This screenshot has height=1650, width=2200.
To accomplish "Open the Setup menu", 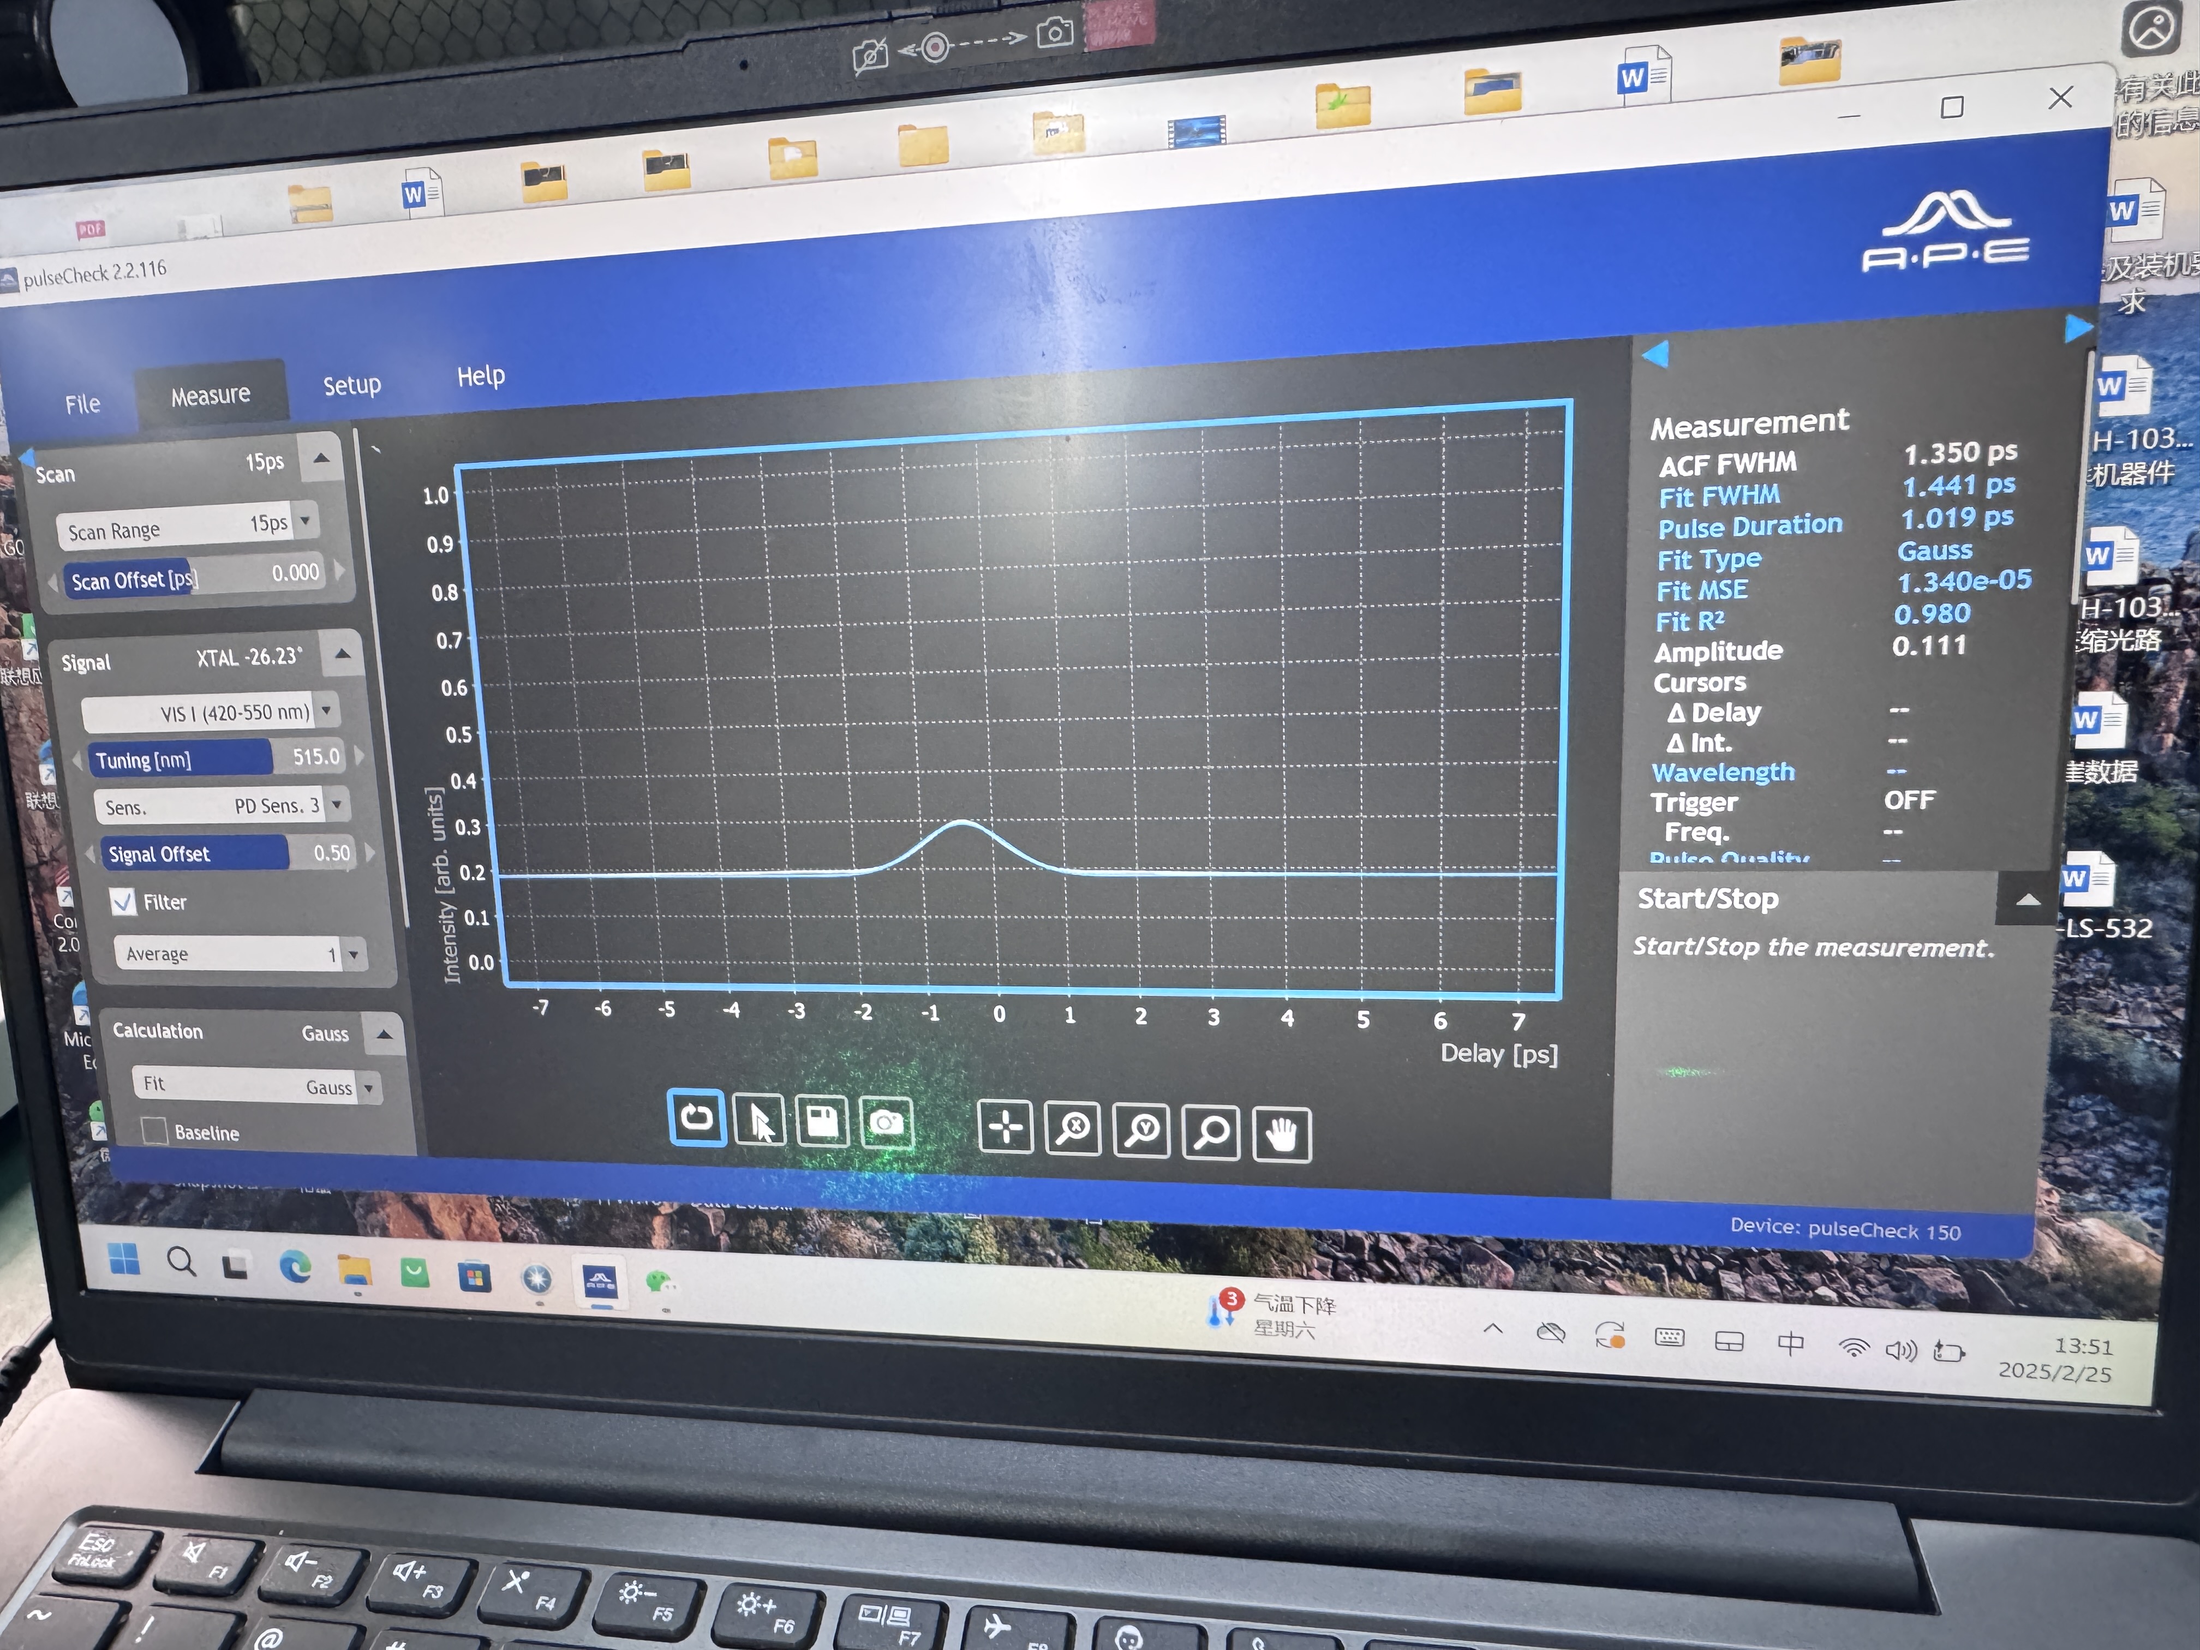I will pyautogui.click(x=351, y=385).
